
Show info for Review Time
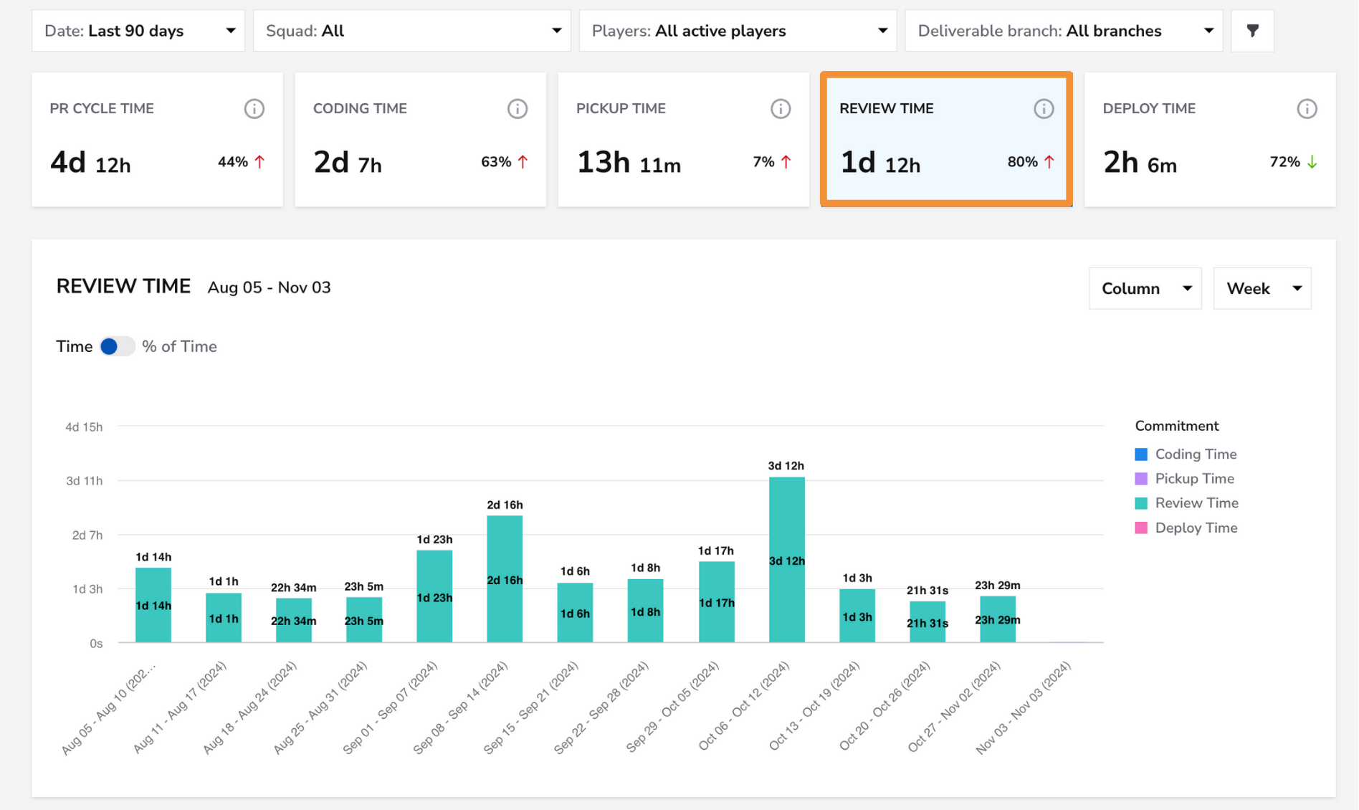(x=1044, y=109)
